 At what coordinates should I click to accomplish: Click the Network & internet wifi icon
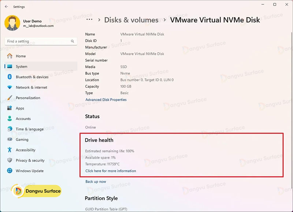click(x=9, y=88)
